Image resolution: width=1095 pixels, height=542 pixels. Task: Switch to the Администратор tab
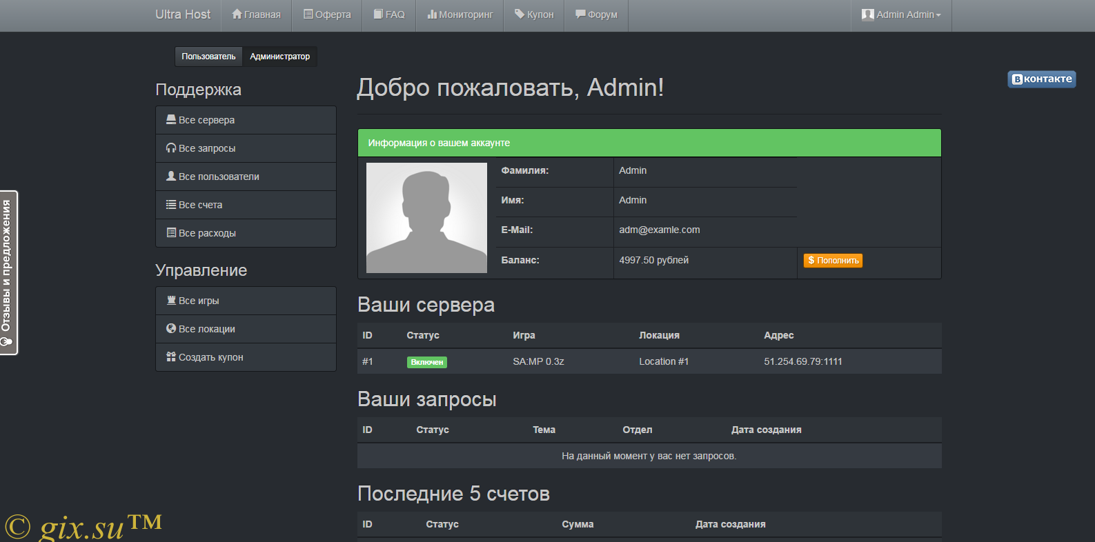point(279,57)
